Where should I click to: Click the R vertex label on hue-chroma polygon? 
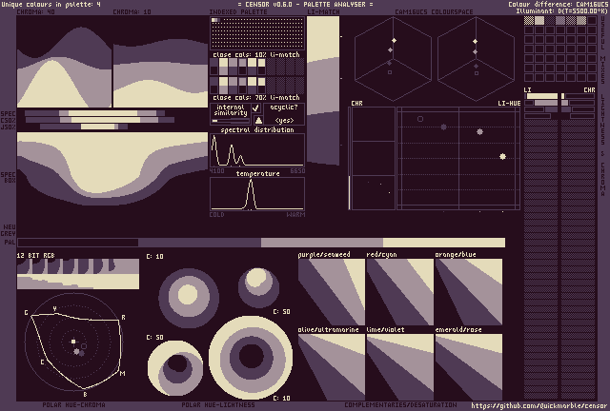[x=123, y=318]
